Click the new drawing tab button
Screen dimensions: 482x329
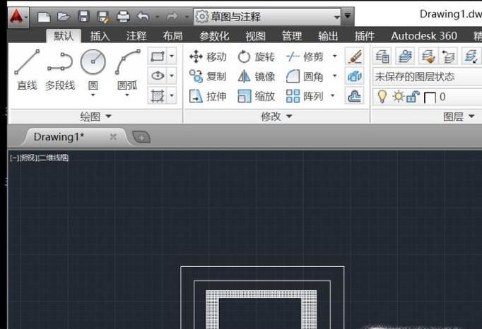pos(141,137)
